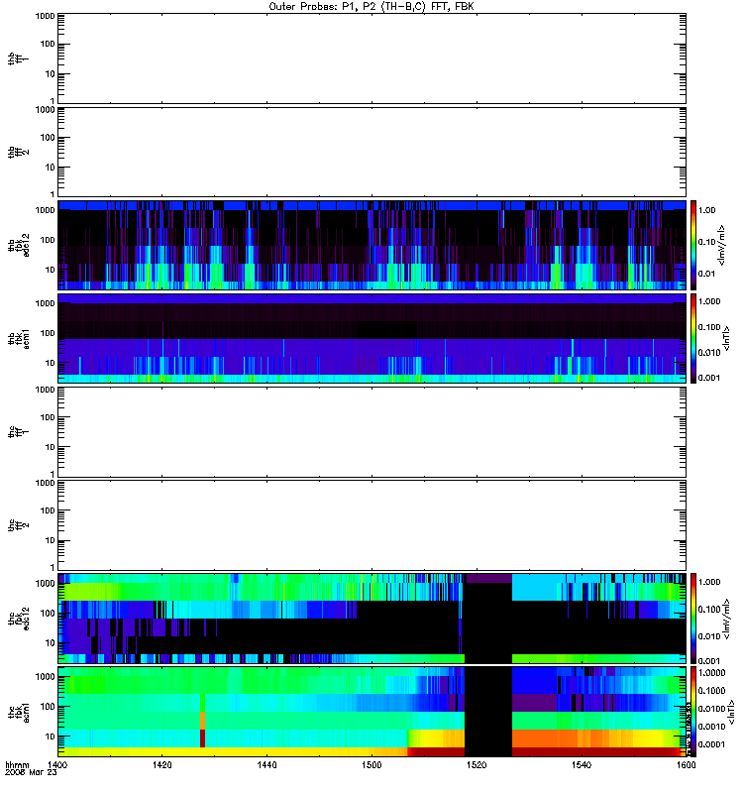Click the "thb fbk scm1" y-axis title

[x=19, y=339]
